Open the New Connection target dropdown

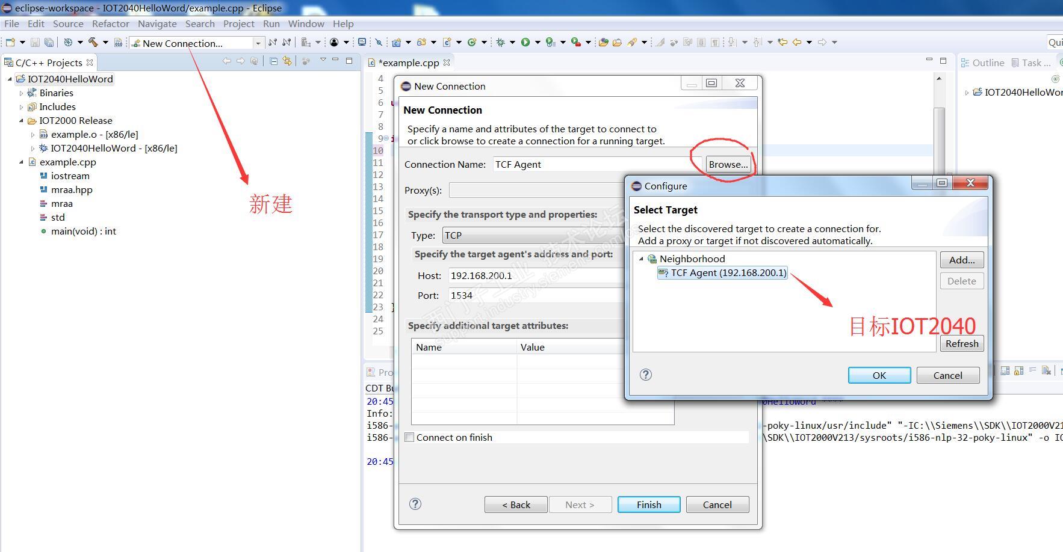(258, 43)
